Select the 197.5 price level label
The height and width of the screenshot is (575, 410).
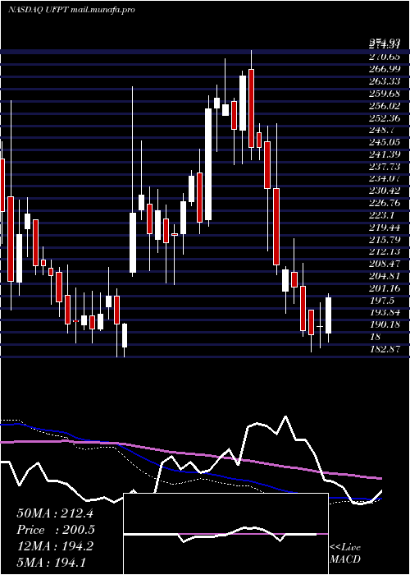pyautogui.click(x=381, y=301)
